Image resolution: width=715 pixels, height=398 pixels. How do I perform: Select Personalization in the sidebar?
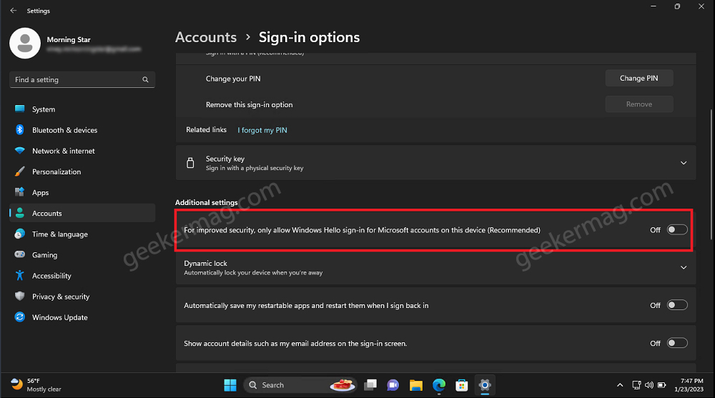(x=82, y=171)
